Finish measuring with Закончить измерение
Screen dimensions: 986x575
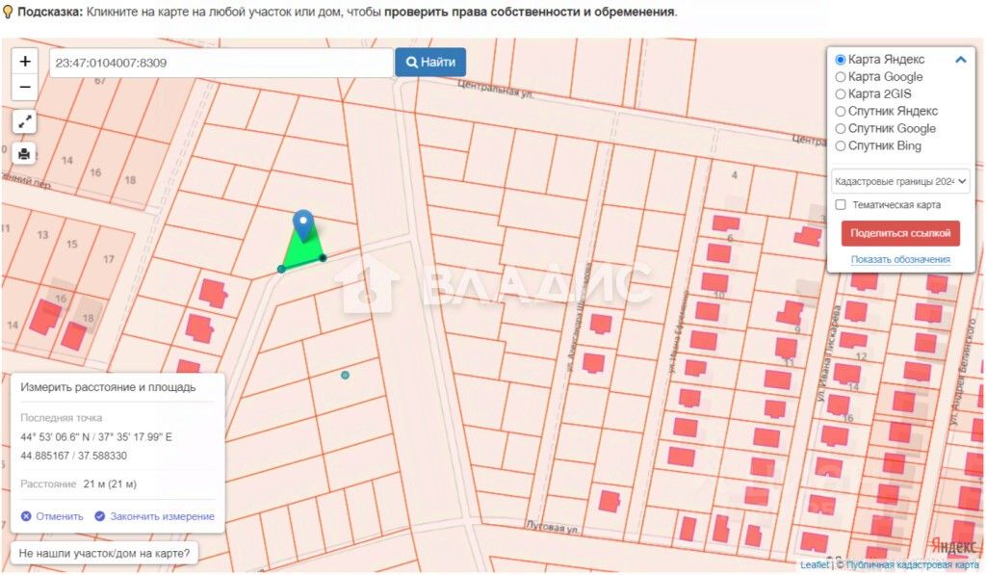[155, 516]
